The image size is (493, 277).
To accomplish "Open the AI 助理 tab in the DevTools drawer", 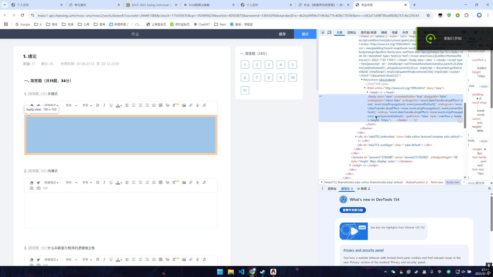I will [x=363, y=189].
